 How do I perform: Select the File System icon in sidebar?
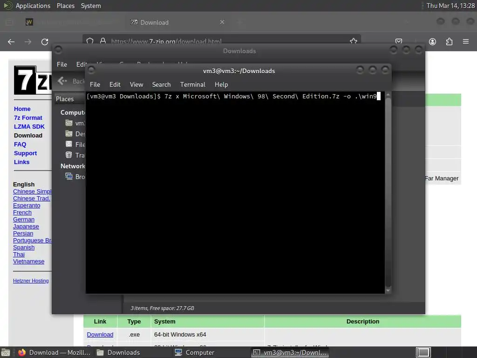tap(69, 145)
